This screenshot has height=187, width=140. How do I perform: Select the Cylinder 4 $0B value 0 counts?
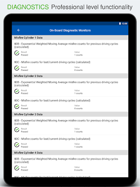78,170
